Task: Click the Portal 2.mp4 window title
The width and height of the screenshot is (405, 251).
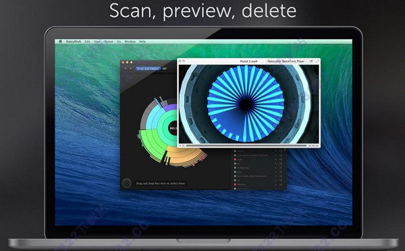Action: [248, 61]
